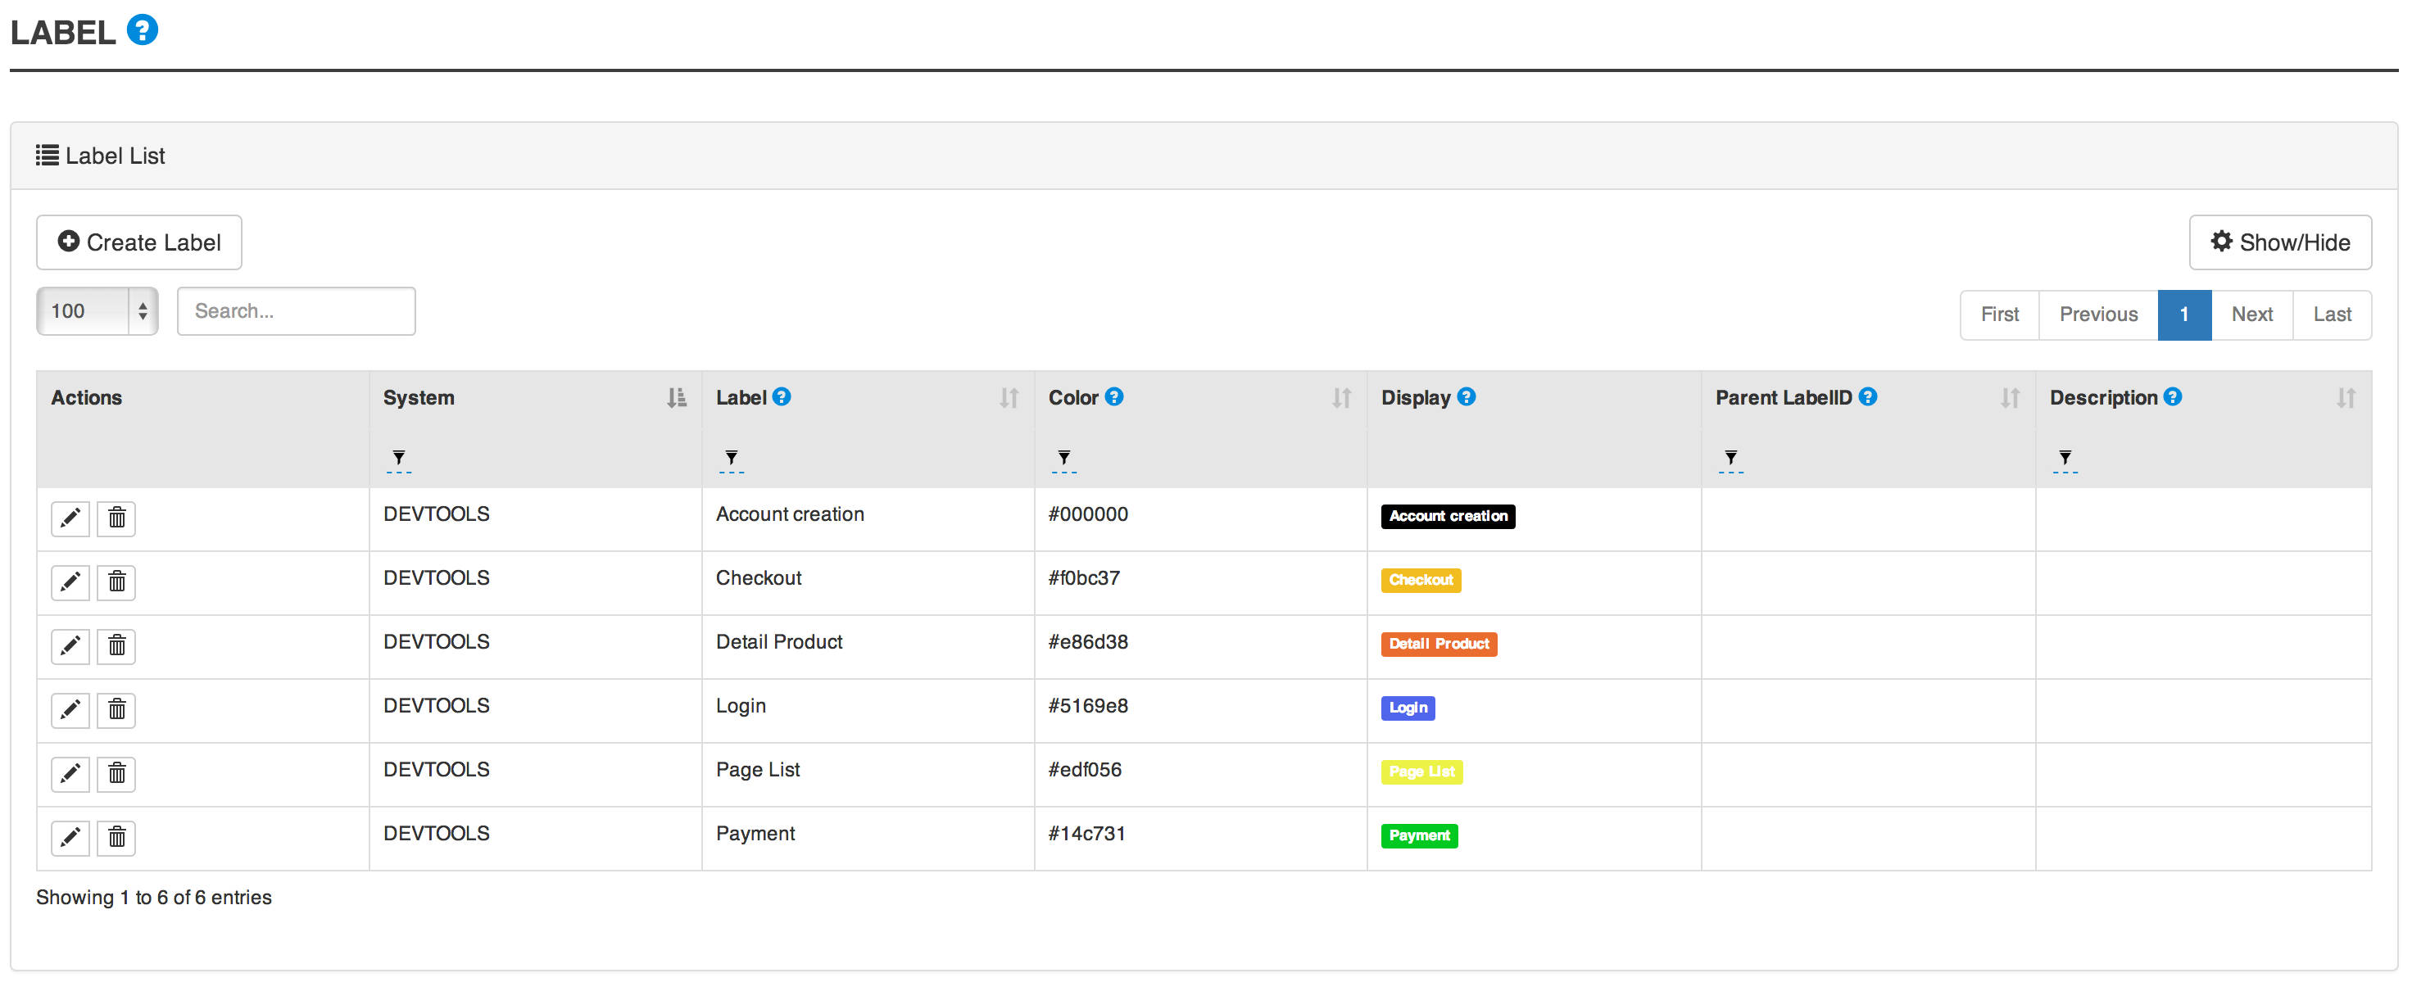This screenshot has height=991, width=2412.
Task: Open filter icon under System column
Action: tap(399, 458)
